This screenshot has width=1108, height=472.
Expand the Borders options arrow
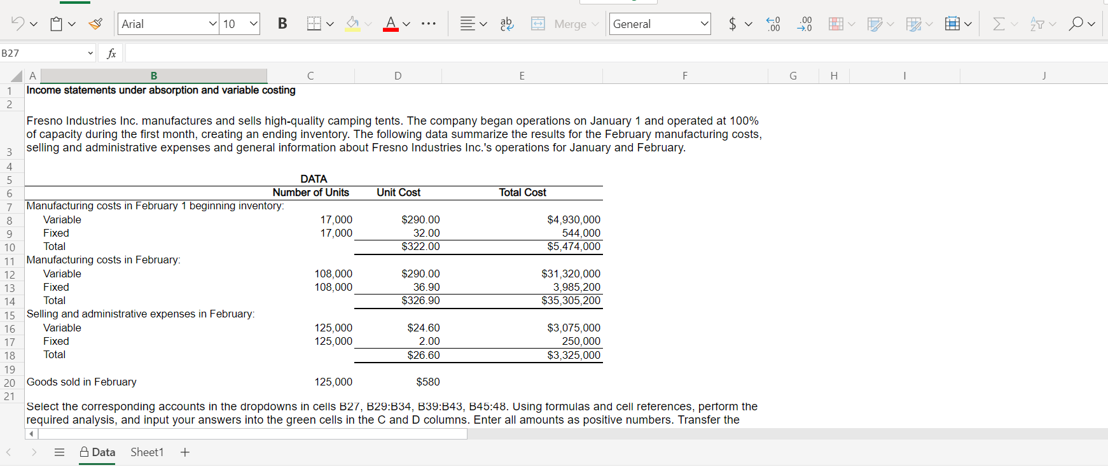point(330,24)
